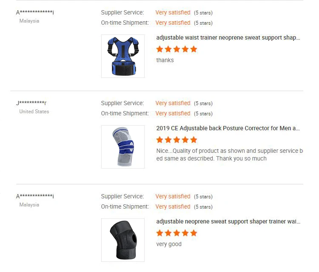Viewport: 319px width, 272px height.
Task: Click the star rating above 'thanks' review
Action: coord(177,49)
